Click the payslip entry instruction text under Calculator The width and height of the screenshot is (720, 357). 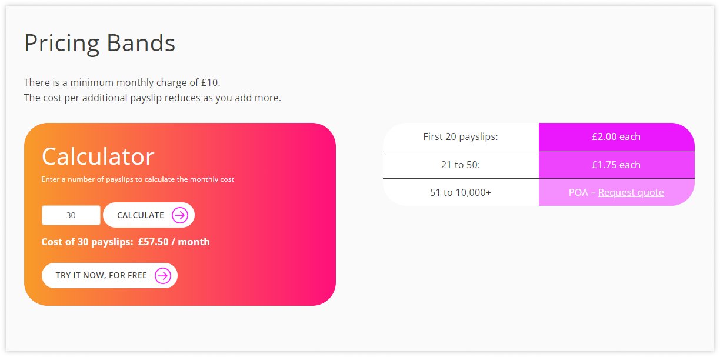[x=138, y=179]
